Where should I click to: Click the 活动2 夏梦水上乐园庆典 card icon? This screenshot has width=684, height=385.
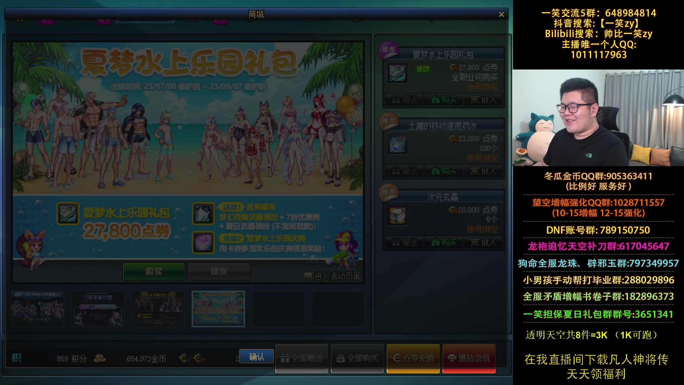pyautogui.click(x=203, y=242)
